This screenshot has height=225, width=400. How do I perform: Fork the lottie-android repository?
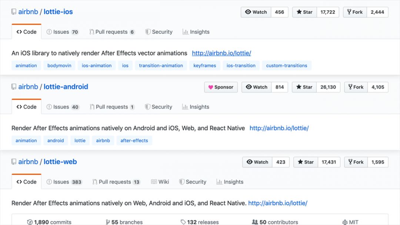[x=356, y=87]
